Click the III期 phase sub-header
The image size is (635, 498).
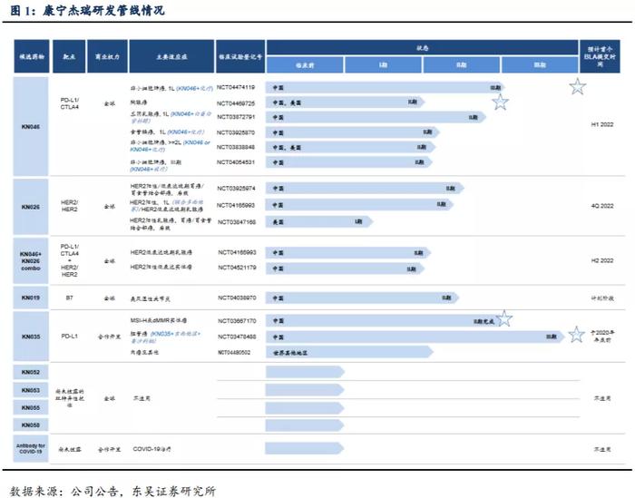pyautogui.click(x=540, y=64)
